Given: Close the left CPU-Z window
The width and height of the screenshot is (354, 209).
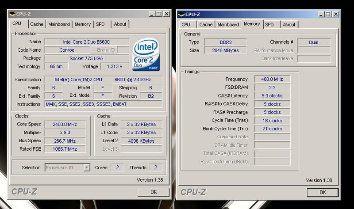Looking at the screenshot, I should point(167,14).
